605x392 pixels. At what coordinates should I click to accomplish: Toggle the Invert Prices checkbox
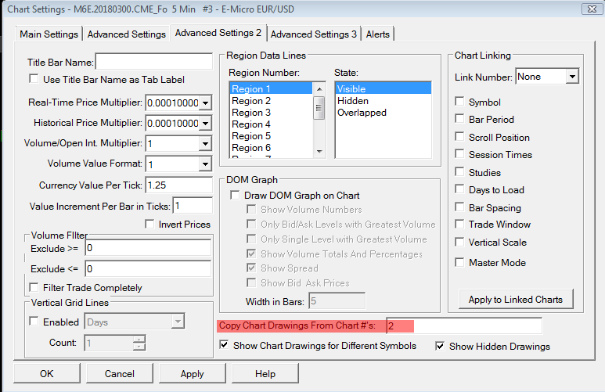tap(149, 224)
